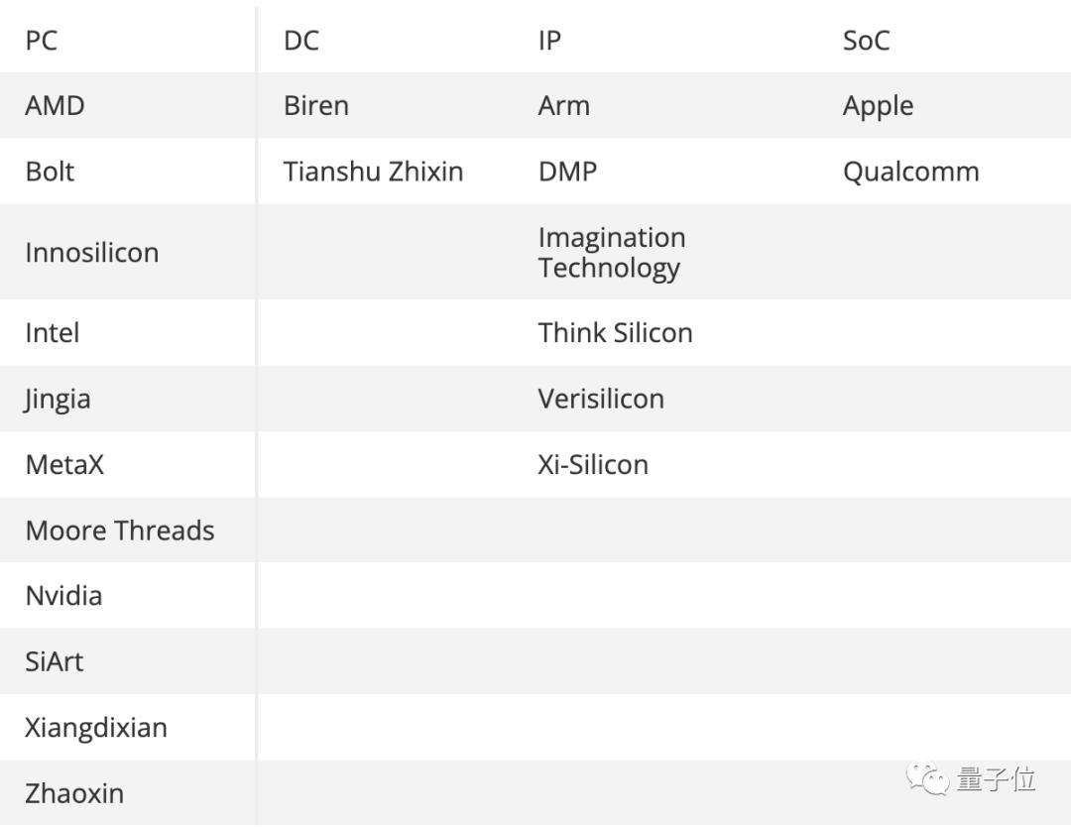Click the WeChat logo watermark icon
1071x827 pixels.
point(927,779)
